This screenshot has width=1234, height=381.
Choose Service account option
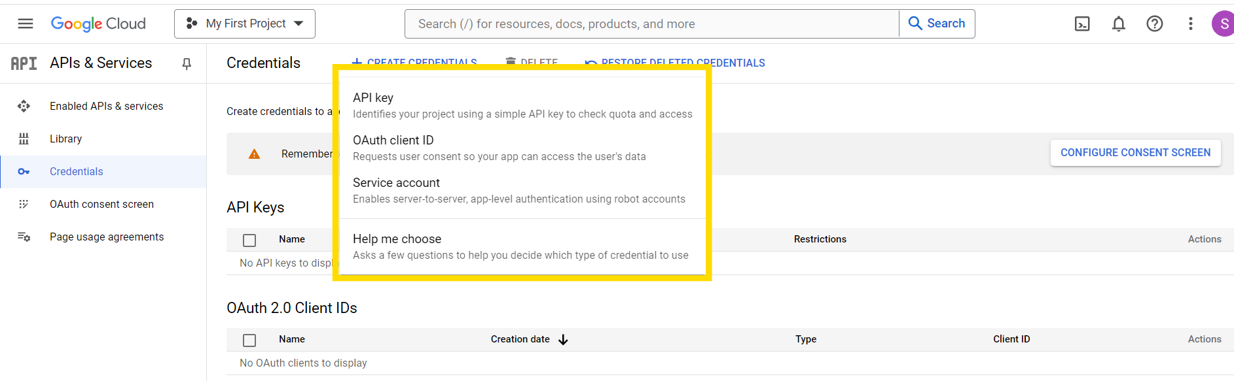[x=522, y=190]
